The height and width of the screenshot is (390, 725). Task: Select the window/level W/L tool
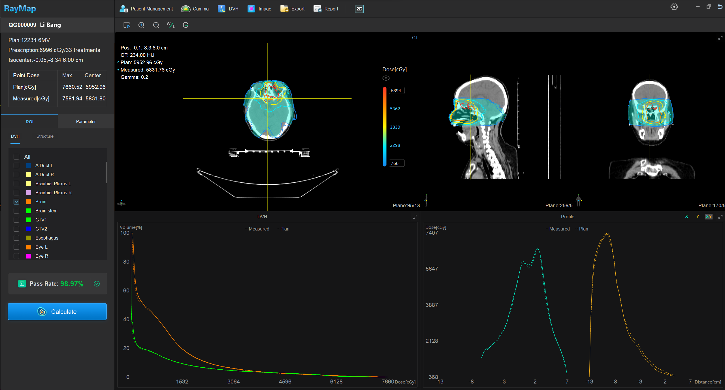[171, 25]
